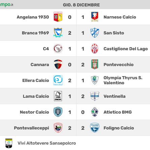Screen dimensions: 150x150
Task: Click the Angelana 1930 team crest
Action: (x=58, y=17)
